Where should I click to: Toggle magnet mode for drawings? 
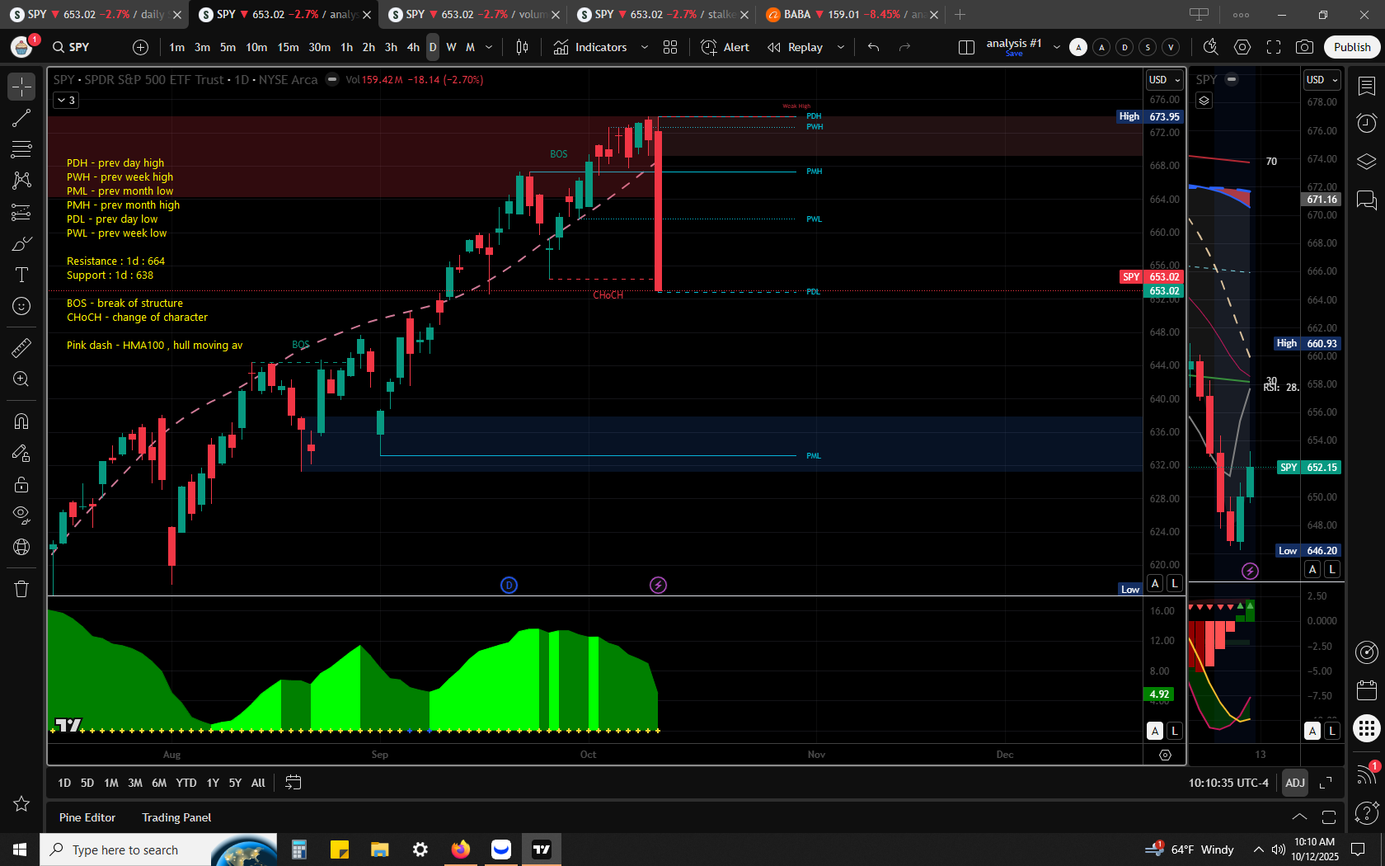pos(21,421)
